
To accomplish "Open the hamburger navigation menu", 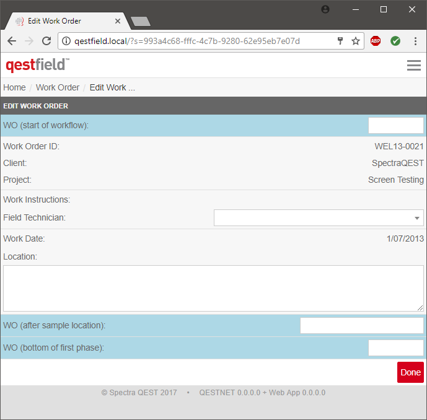I will click(413, 65).
